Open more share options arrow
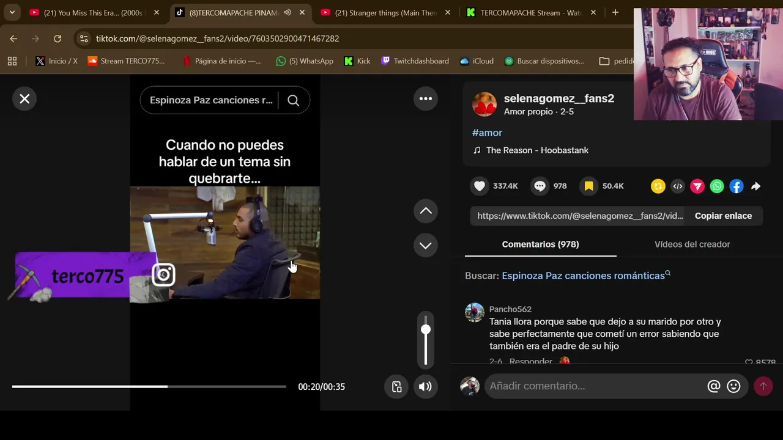 point(756,186)
